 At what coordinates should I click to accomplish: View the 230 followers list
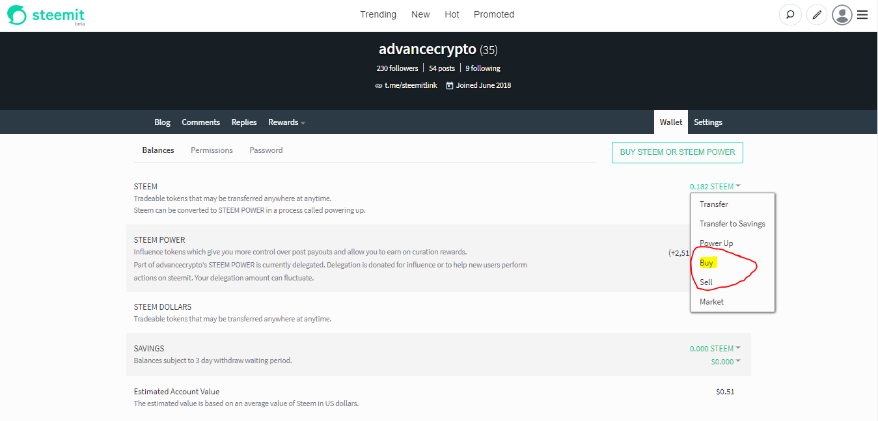click(x=397, y=68)
